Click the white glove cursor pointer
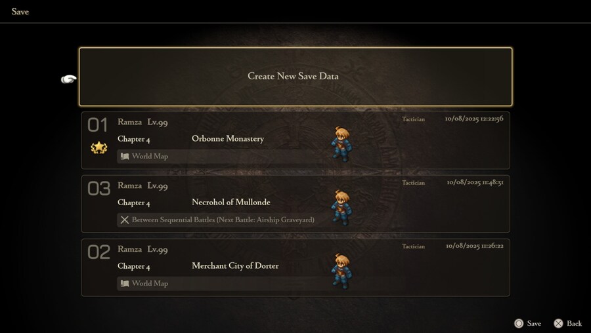The width and height of the screenshot is (591, 333). (x=68, y=79)
